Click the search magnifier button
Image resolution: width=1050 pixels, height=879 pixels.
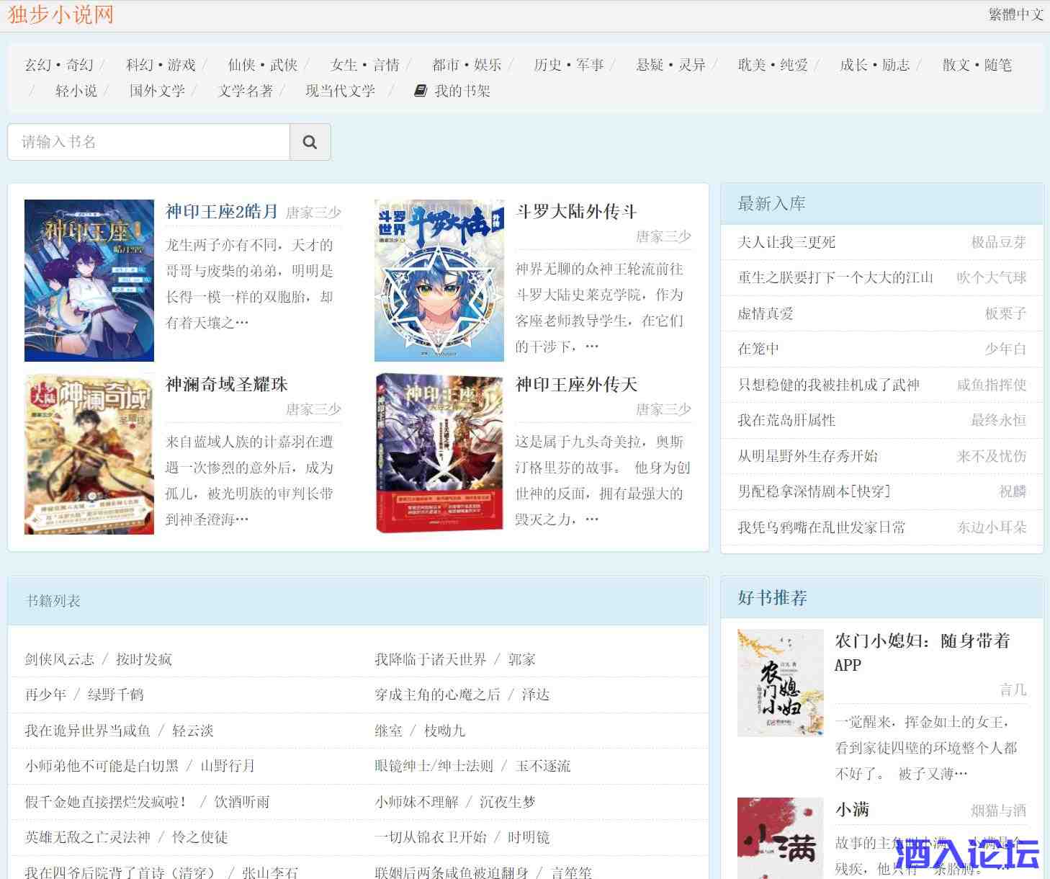click(310, 142)
